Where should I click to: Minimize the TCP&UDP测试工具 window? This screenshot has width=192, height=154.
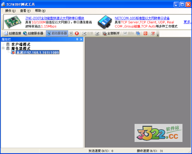point(176,5)
